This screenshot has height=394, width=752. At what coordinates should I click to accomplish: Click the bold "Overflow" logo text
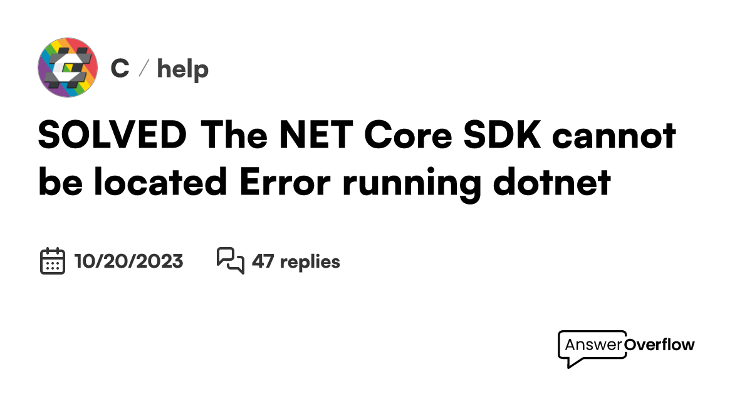659,345
